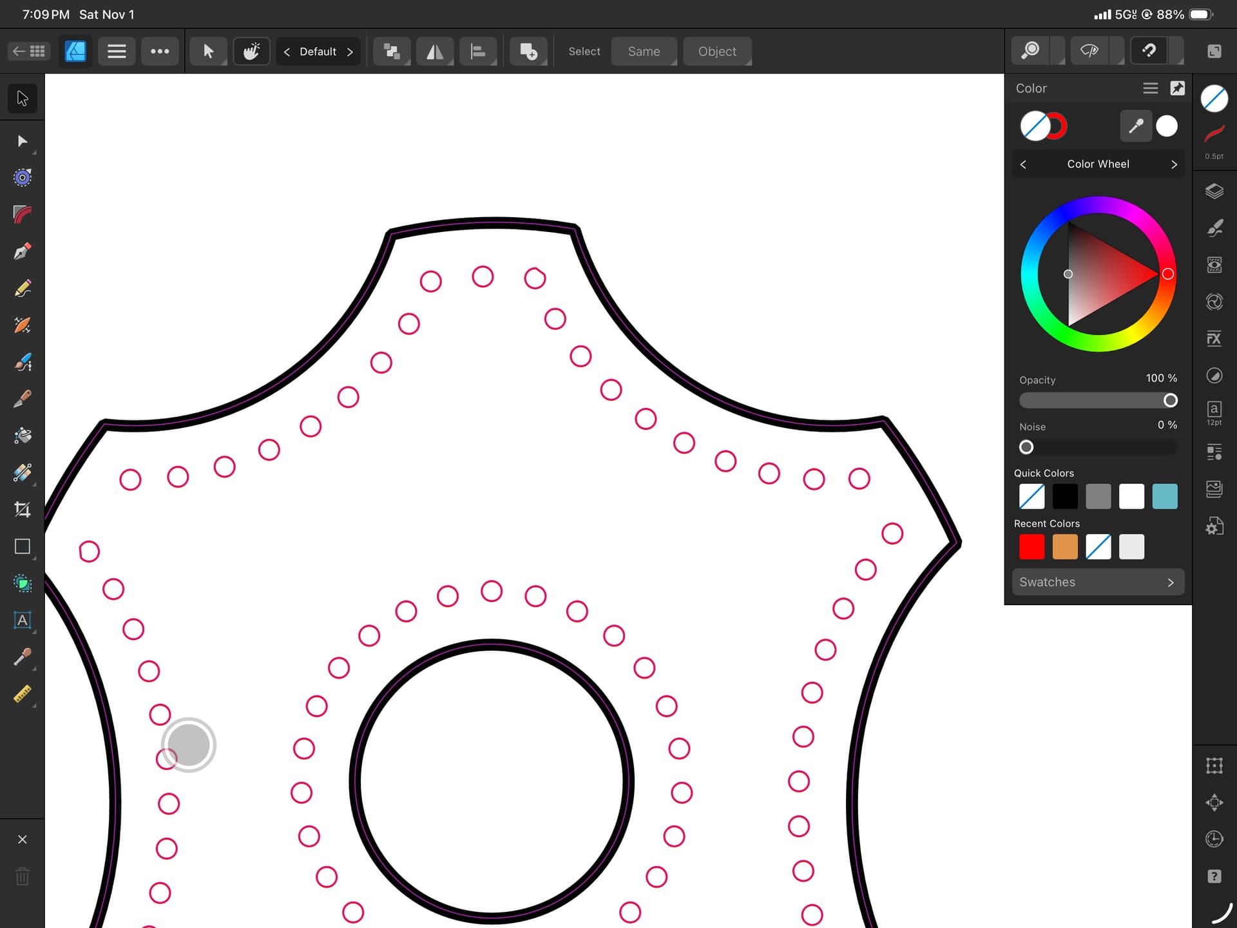This screenshot has height=928, width=1237.
Task: Toggle snapping magnet in toolbar
Action: click(x=1149, y=51)
